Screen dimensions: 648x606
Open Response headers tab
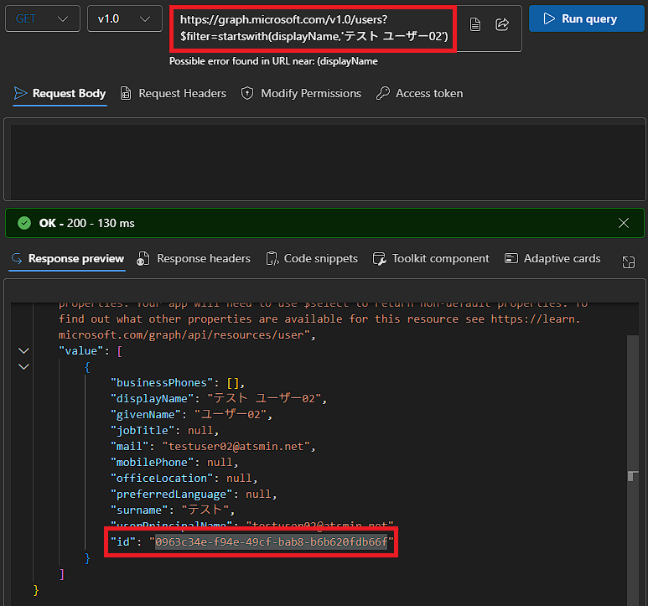click(x=194, y=259)
